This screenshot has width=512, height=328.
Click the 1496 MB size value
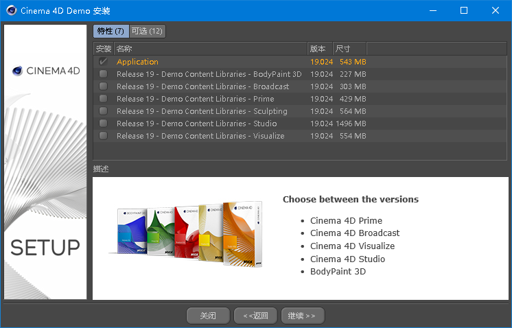pyautogui.click(x=351, y=124)
